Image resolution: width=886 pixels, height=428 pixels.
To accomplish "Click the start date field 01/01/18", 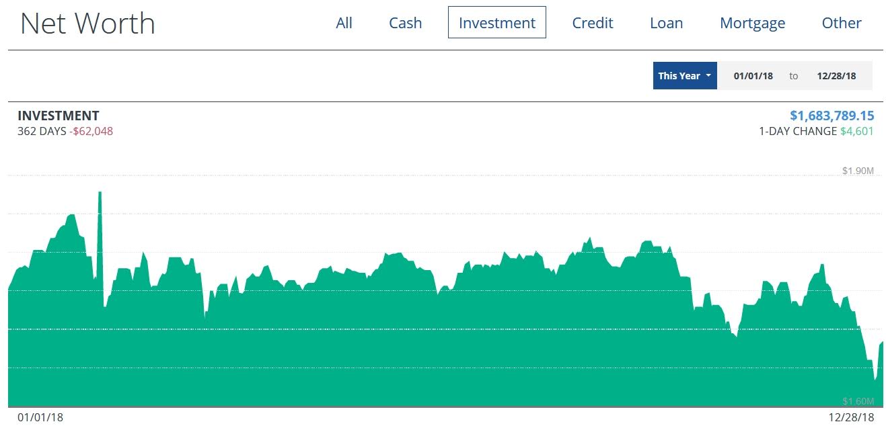I will pyautogui.click(x=753, y=76).
